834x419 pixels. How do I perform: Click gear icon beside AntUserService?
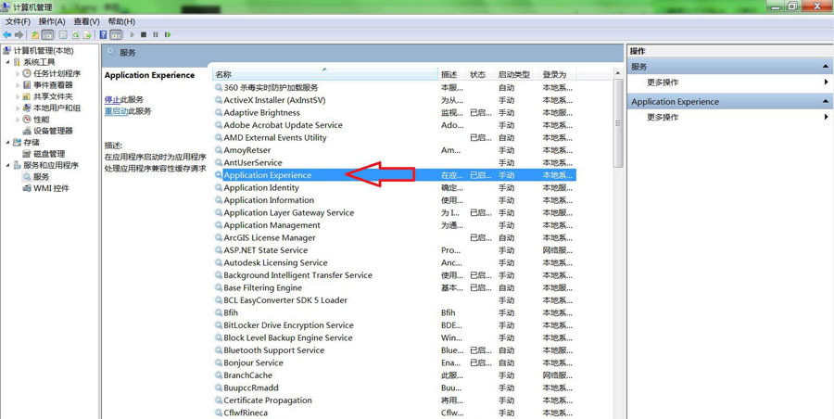point(219,162)
